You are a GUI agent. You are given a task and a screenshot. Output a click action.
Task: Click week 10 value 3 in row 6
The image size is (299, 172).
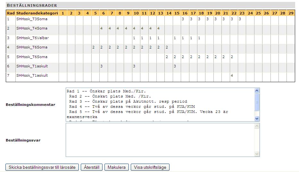[134, 66]
